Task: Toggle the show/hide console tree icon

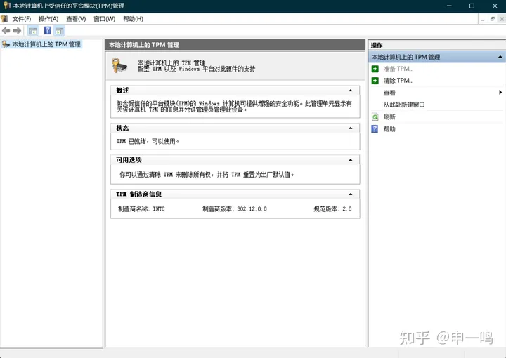Action: point(33,31)
